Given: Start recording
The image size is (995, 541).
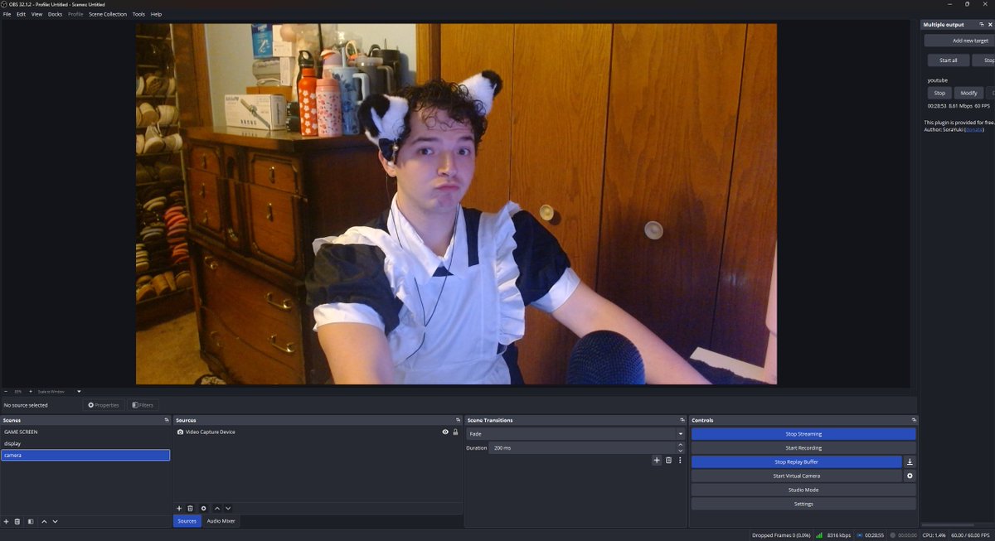Looking at the screenshot, I should [803, 448].
